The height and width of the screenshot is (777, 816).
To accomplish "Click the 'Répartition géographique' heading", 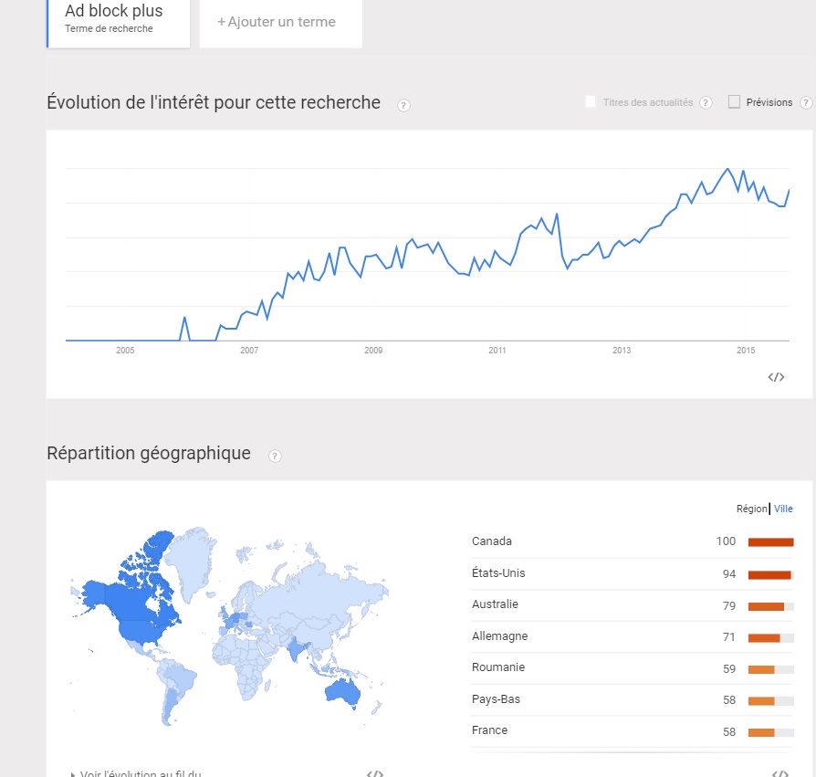I will (x=149, y=453).
